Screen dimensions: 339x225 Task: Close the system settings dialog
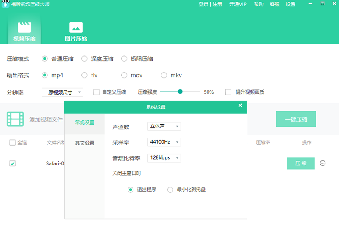(x=240, y=106)
